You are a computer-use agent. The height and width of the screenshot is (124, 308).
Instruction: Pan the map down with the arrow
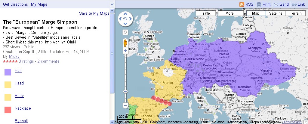(x=125, y=24)
